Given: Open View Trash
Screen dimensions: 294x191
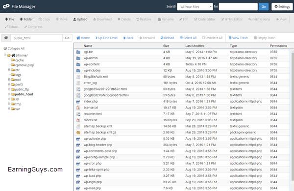Looking at the screenshot, I should 238,38.
